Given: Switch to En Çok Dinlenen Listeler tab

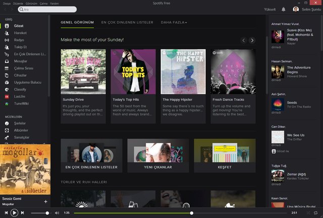Looking at the screenshot, I should (127, 23).
